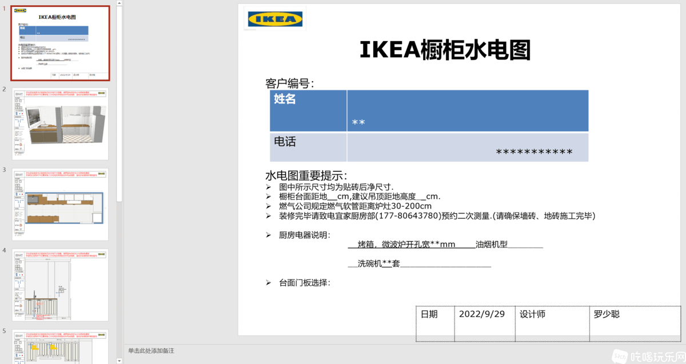Screen dimensions: 686x364
Task: Click the slide number '2' label
Action: (x=4, y=90)
